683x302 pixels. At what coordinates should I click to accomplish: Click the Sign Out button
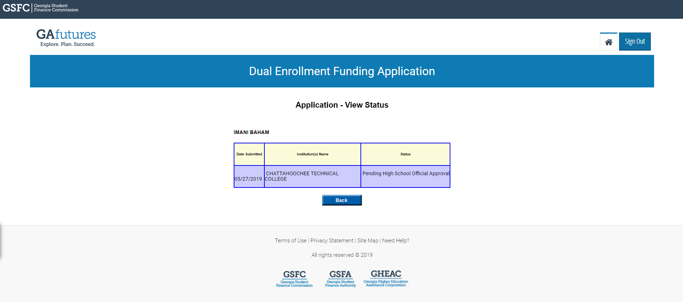[x=635, y=42]
